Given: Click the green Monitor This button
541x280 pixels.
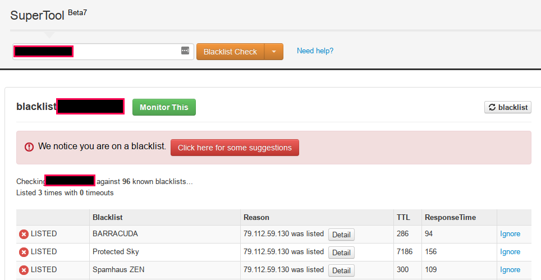Looking at the screenshot, I should (164, 107).
